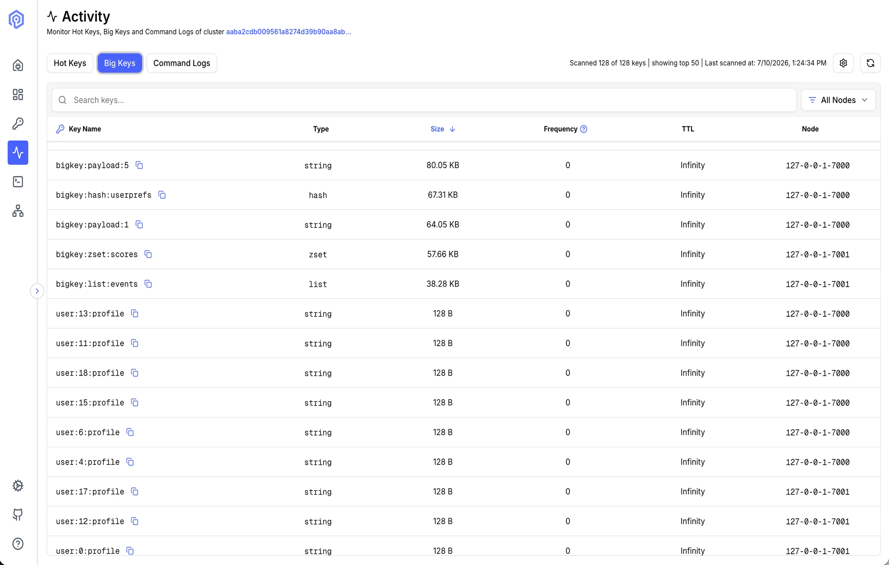
Task: Click the zset type cell
Action: coord(318,255)
